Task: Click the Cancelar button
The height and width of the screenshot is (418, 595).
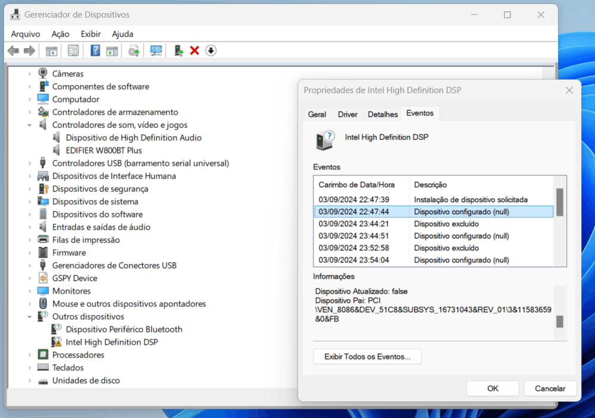Action: 550,388
